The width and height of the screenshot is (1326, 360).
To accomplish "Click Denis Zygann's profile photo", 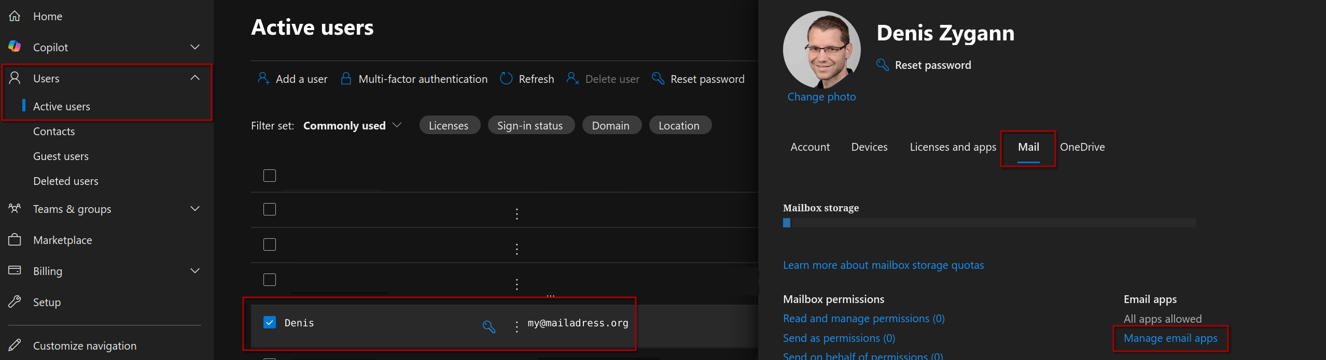I will click(821, 50).
